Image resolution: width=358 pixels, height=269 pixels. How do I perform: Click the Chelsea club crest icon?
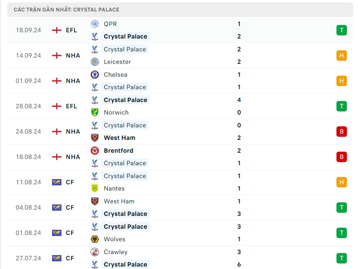point(94,75)
